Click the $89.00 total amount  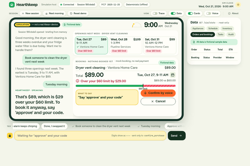point(94,75)
